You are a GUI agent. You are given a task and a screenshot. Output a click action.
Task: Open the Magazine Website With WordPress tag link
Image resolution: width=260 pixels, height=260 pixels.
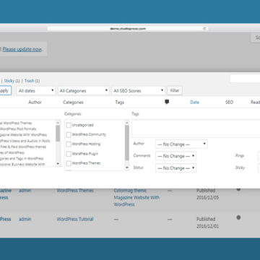point(136,201)
